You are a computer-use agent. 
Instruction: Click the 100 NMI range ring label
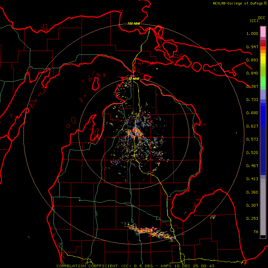click(134, 24)
